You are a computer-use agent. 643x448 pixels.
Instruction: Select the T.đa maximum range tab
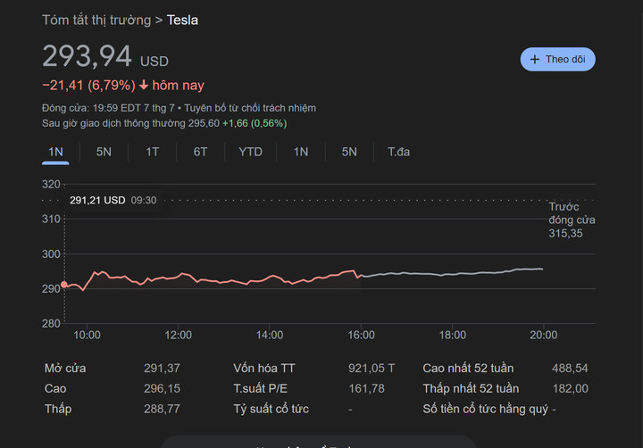[x=398, y=152]
